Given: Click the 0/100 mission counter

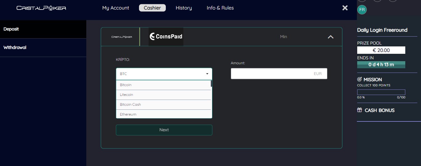Looking at the screenshot, I should tap(401, 97).
